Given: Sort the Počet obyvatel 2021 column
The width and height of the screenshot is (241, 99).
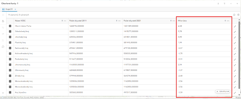Looking at the screenshot, I should point(171,21).
